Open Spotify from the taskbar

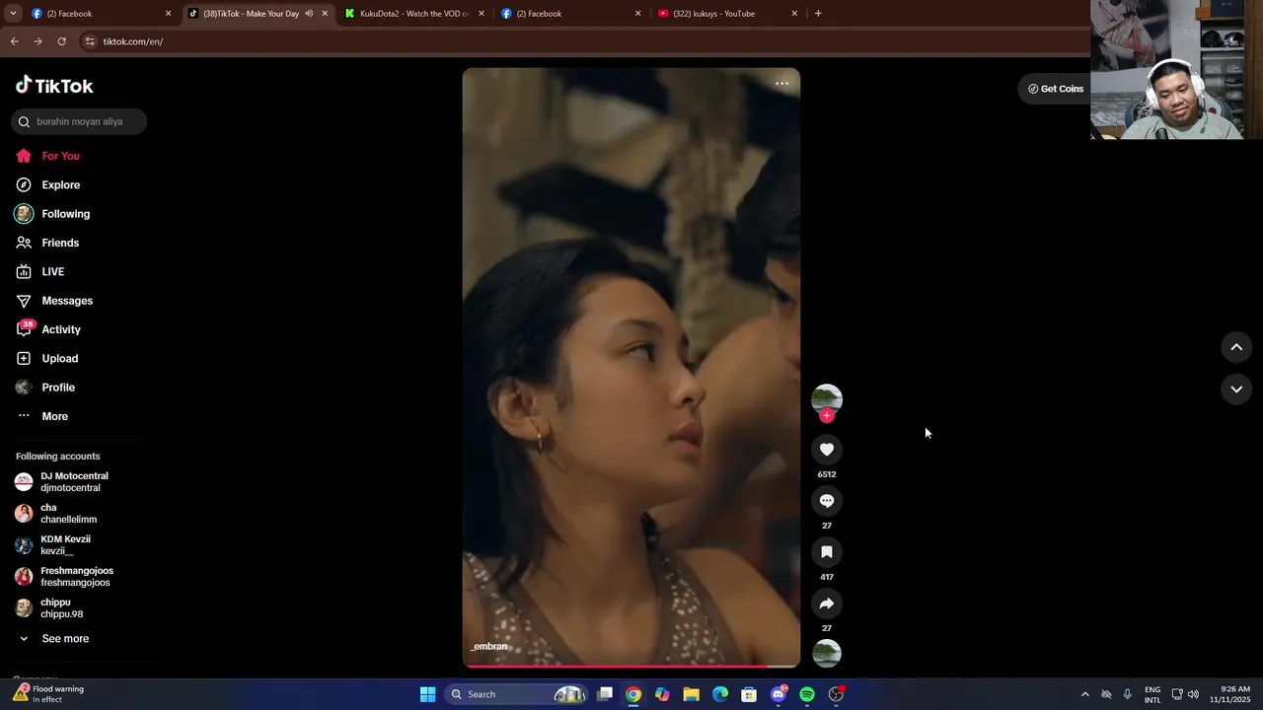click(807, 694)
